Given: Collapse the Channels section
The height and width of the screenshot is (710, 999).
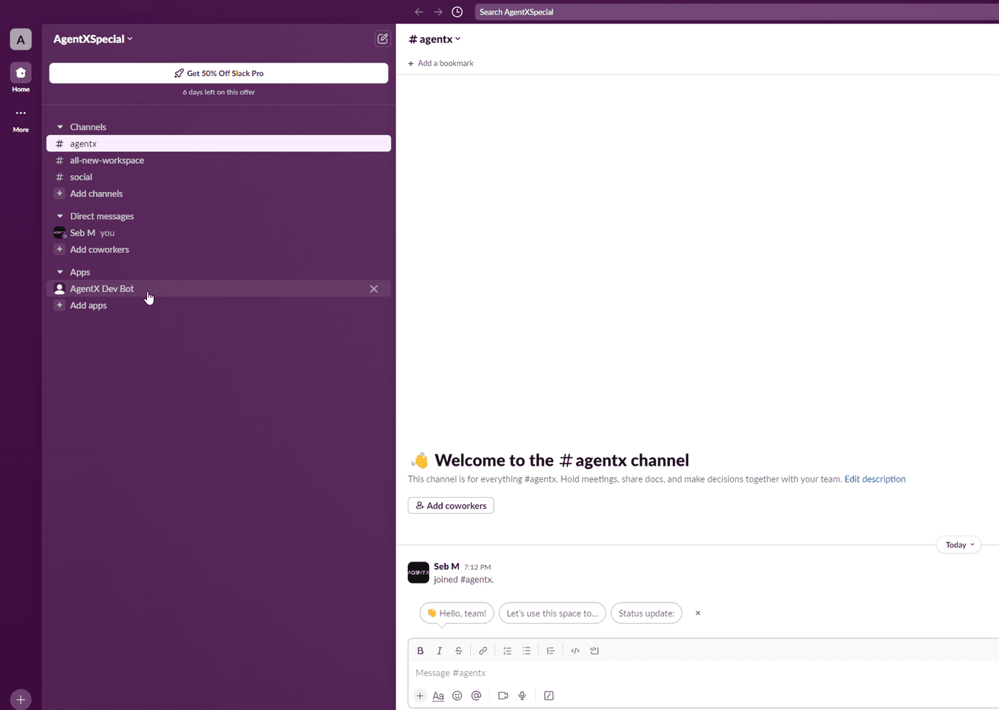Looking at the screenshot, I should coord(60,127).
